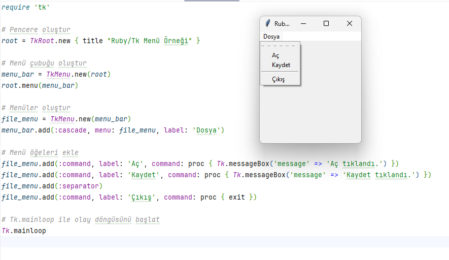Minimize the Ruby/Tk window
This screenshot has width=449, height=260.
(x=303, y=23)
